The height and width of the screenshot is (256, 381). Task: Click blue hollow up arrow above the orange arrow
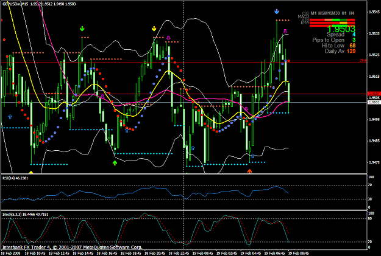click(x=252, y=156)
